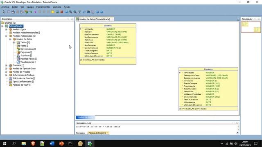Click the binoculars Find icon

click(x=88, y=12)
